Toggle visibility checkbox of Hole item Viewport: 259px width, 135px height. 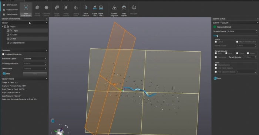pos(8,39)
